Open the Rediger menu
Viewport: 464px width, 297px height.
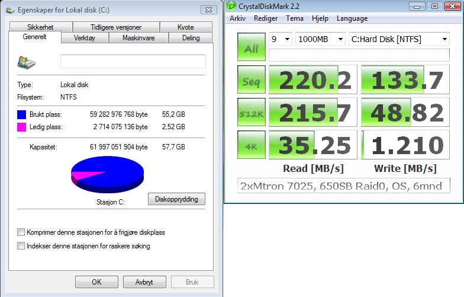pos(266,18)
